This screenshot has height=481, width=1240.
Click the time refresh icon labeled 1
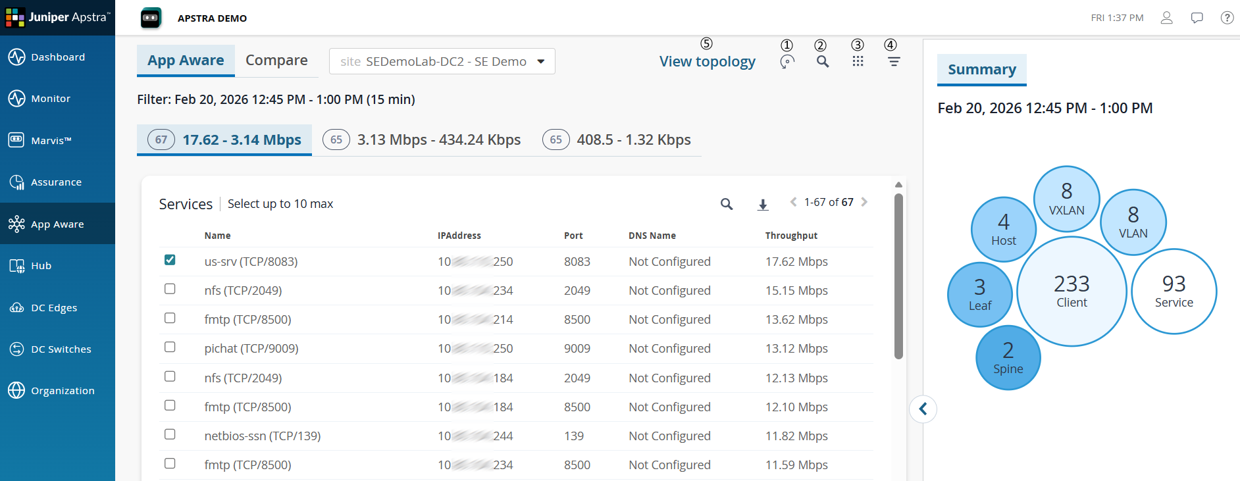point(787,62)
